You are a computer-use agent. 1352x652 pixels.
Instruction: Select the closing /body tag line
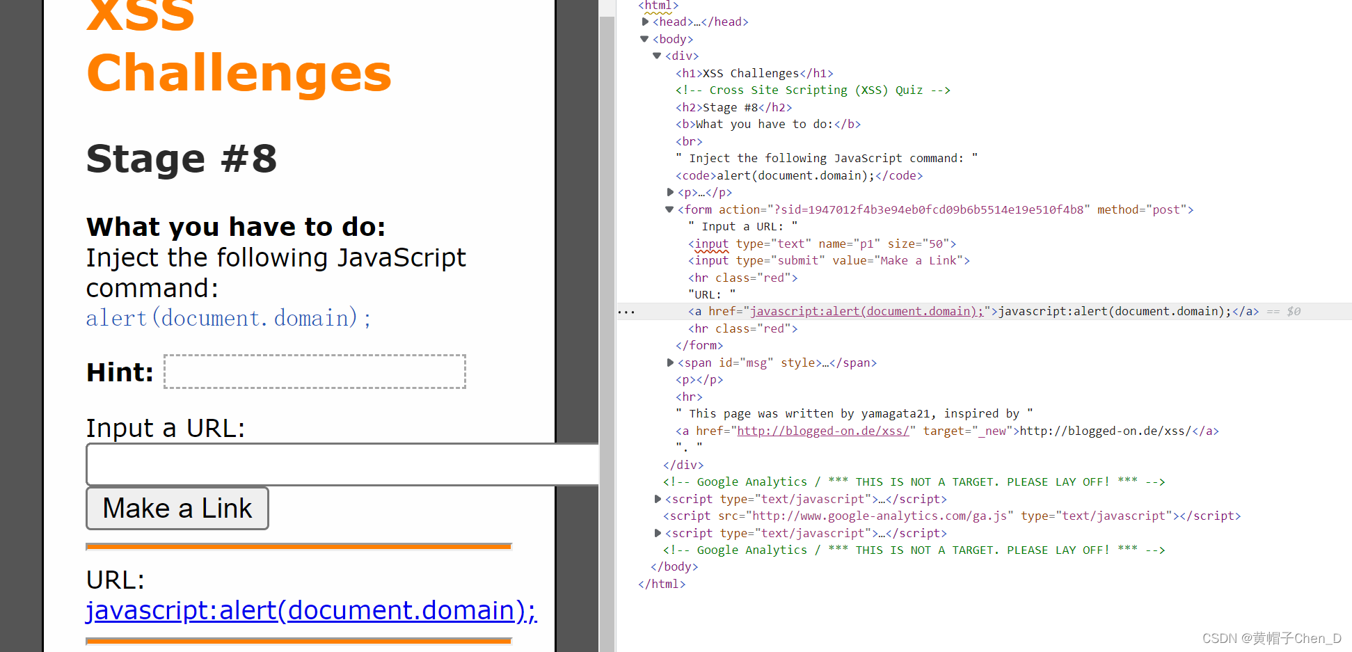(674, 566)
